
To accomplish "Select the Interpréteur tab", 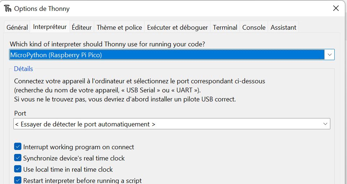I will tap(50, 27).
